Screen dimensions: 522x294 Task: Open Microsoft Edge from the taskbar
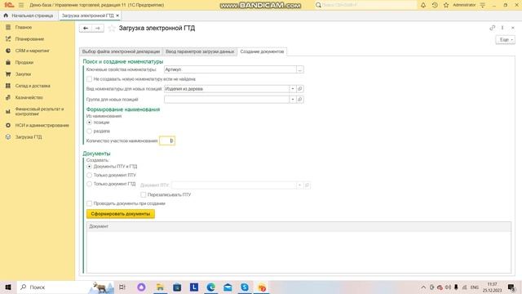point(210,287)
